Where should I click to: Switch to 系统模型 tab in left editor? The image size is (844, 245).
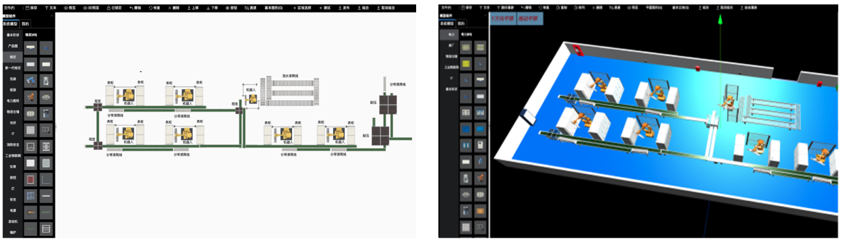pyautogui.click(x=10, y=24)
